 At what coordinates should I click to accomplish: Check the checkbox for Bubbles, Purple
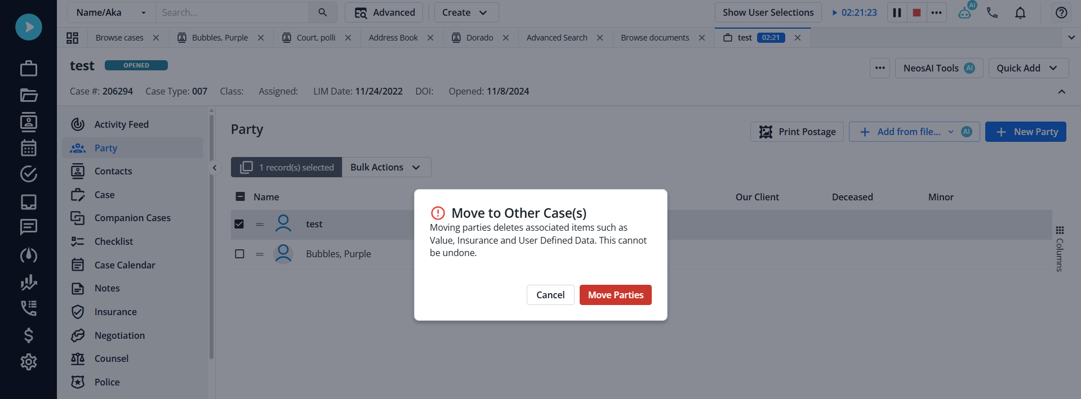tap(239, 254)
